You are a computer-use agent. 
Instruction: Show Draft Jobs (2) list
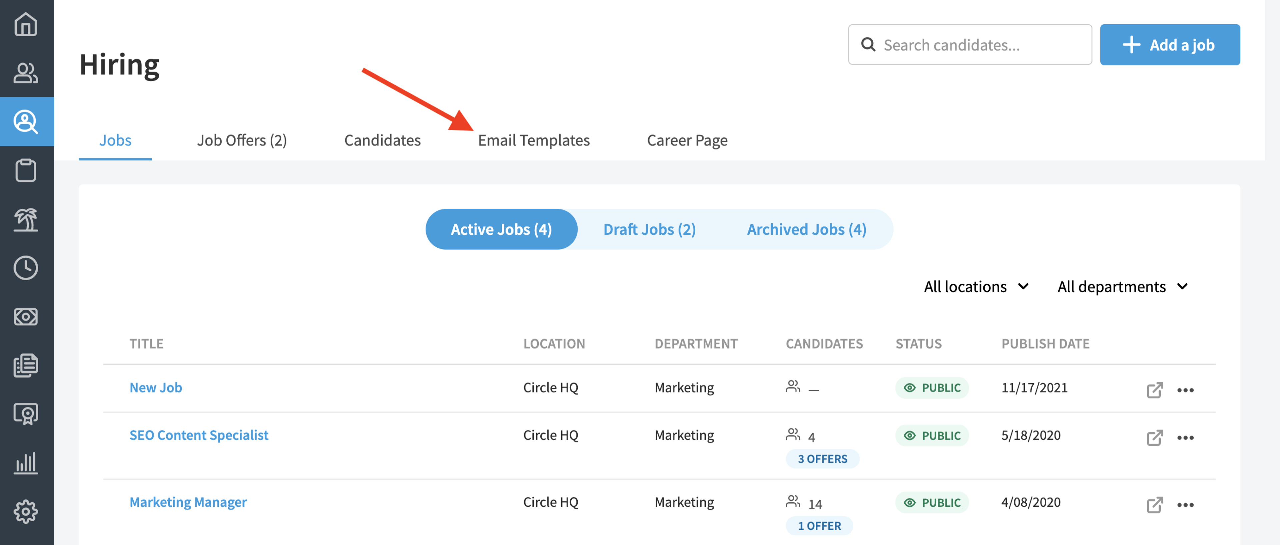tap(649, 229)
